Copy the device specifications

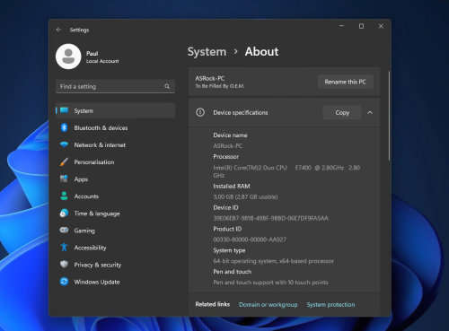click(342, 112)
